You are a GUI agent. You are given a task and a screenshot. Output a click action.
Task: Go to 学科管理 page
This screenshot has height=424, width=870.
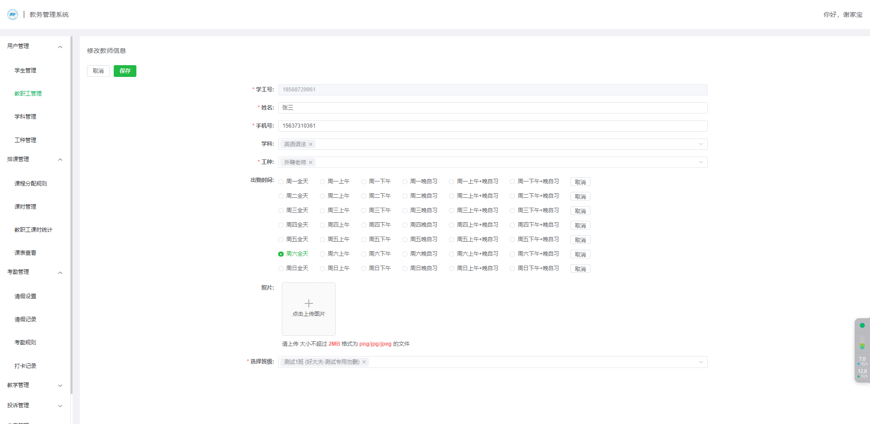point(25,117)
